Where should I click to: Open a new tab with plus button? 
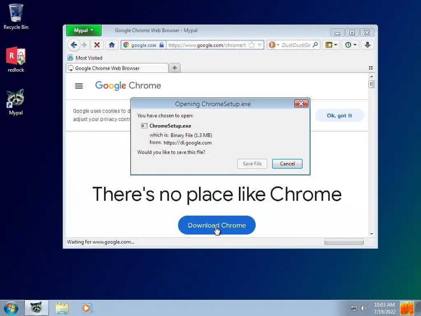(x=174, y=68)
